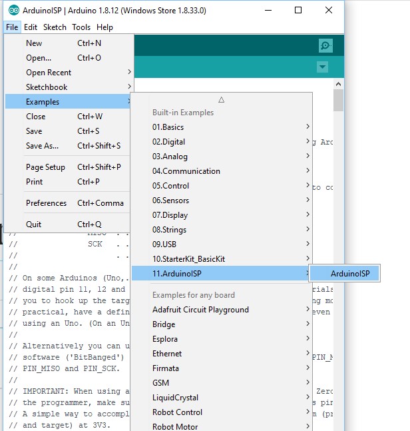
Task: Choose Print from File menu
Action: [68, 182]
